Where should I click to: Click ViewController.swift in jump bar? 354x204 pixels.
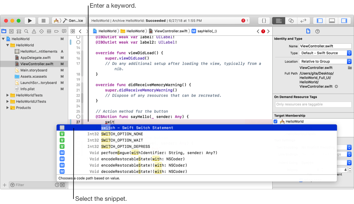pos(168,31)
